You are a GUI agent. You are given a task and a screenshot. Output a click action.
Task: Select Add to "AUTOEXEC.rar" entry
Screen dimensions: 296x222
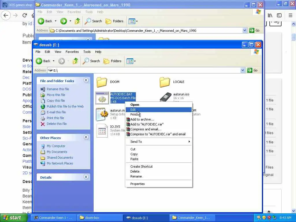tap(159, 124)
